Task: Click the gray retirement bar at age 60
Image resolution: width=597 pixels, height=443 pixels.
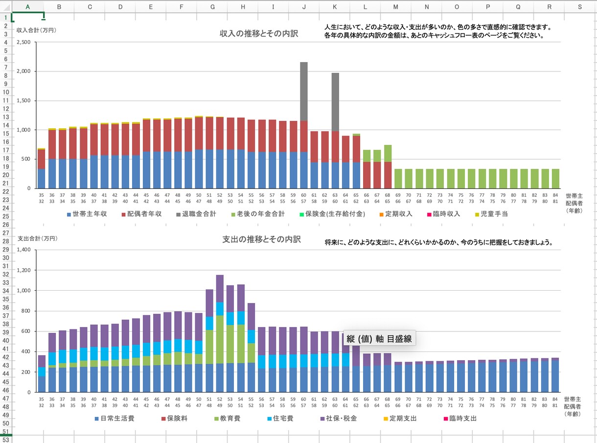Action: click(x=304, y=92)
